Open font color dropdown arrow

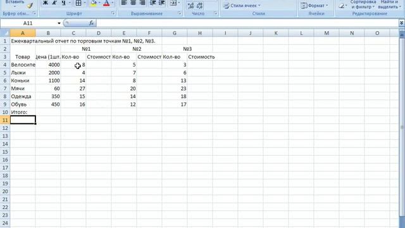(113, 3)
